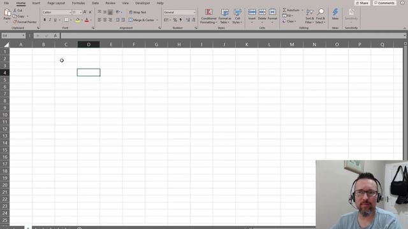The height and width of the screenshot is (229, 408).
Task: Bottom align the cell contents
Action: (110, 12)
